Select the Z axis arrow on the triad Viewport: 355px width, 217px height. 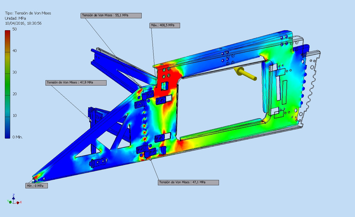(x=14, y=198)
